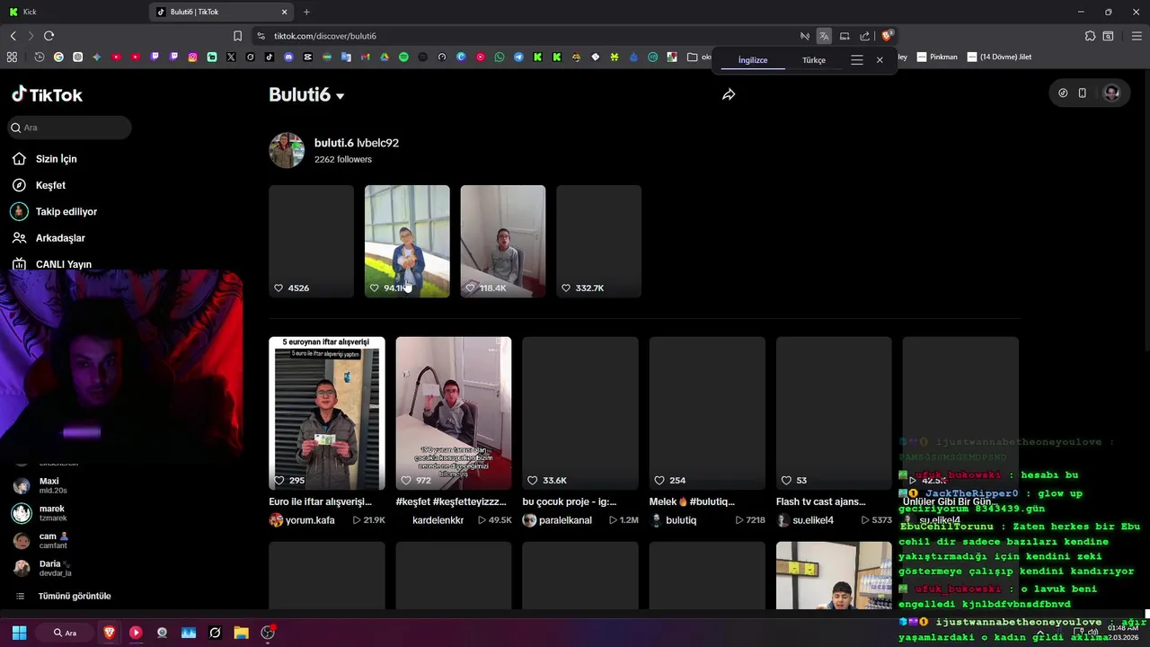Open the Pinkman bookmark

(x=937, y=57)
